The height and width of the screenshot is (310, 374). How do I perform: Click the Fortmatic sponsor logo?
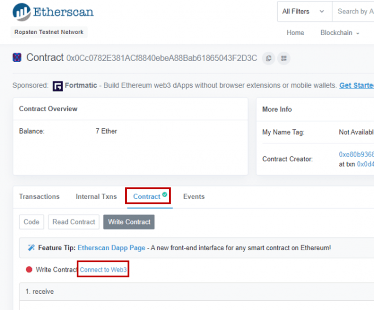tap(58, 86)
